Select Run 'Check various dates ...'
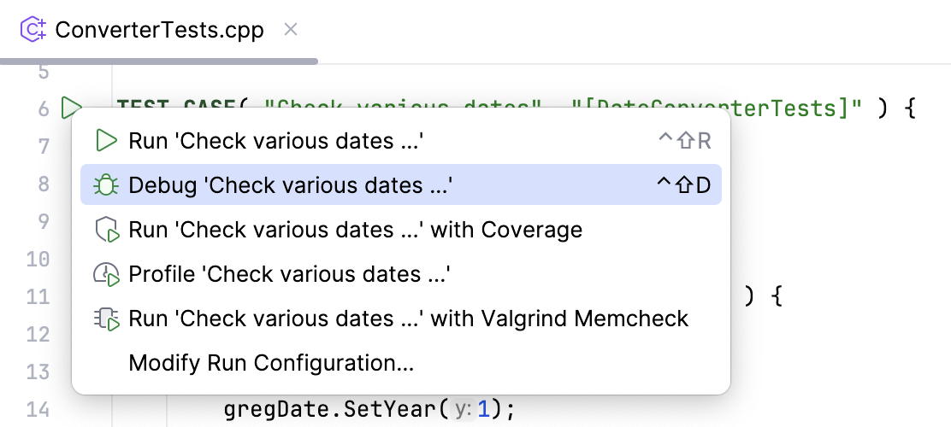The width and height of the screenshot is (951, 427). pyautogui.click(x=276, y=141)
